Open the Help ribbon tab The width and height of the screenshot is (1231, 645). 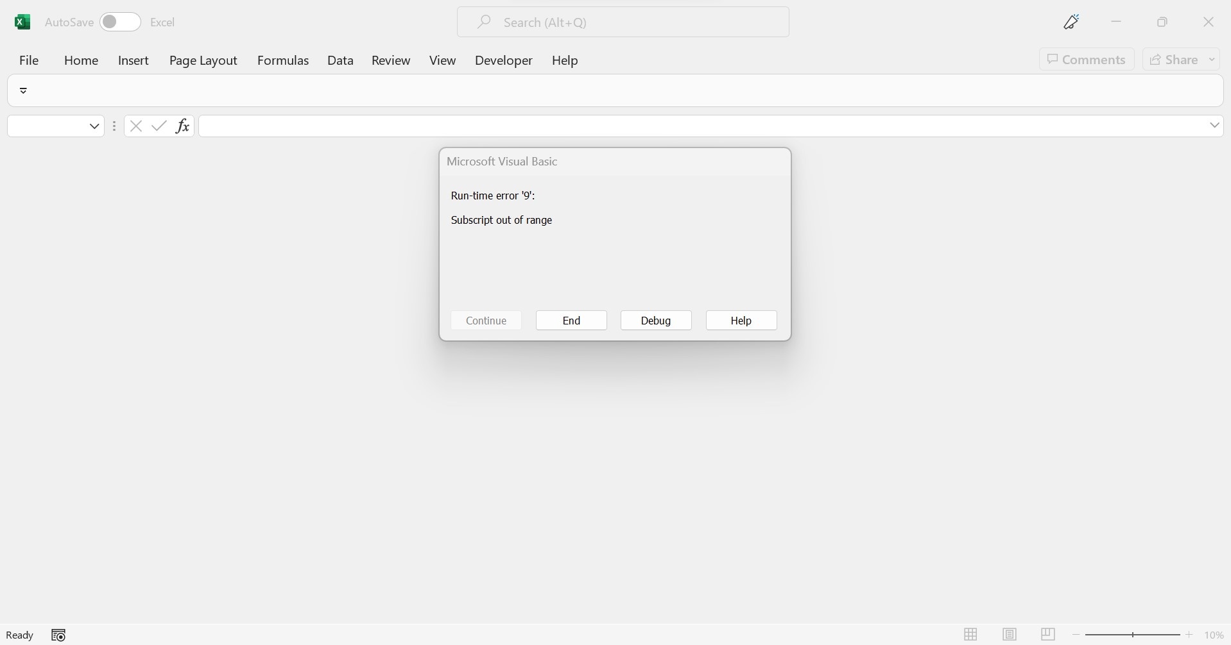click(565, 60)
